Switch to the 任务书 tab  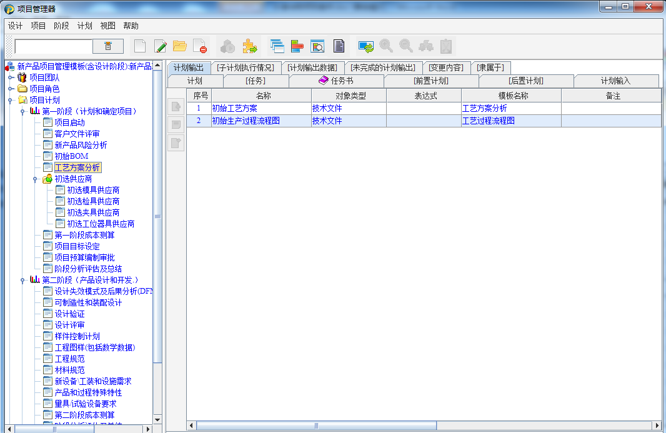[x=336, y=81]
